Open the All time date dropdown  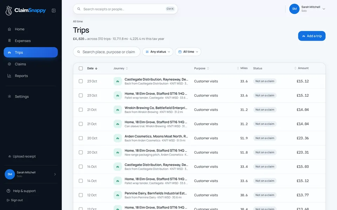click(188, 52)
